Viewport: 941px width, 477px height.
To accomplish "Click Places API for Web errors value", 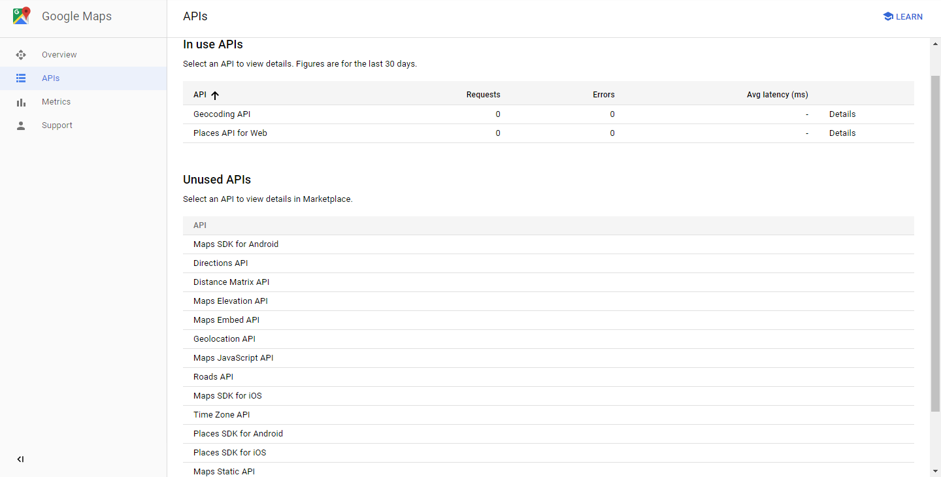I will coord(612,133).
